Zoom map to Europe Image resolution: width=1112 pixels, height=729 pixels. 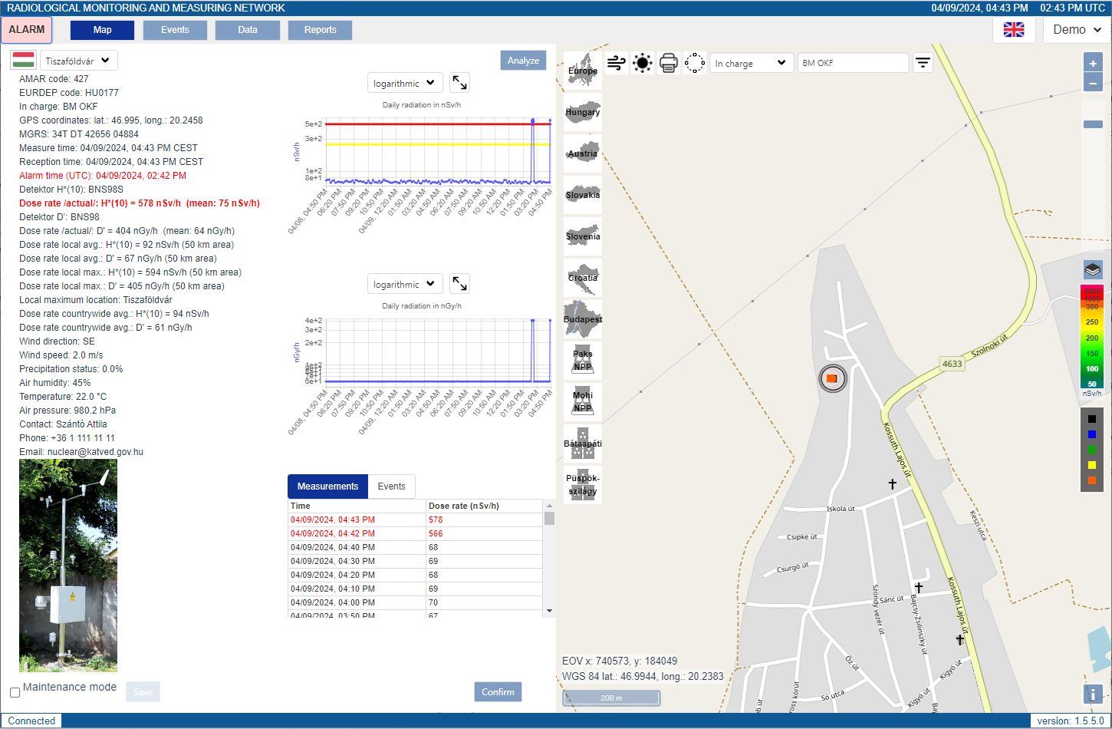[x=583, y=71]
